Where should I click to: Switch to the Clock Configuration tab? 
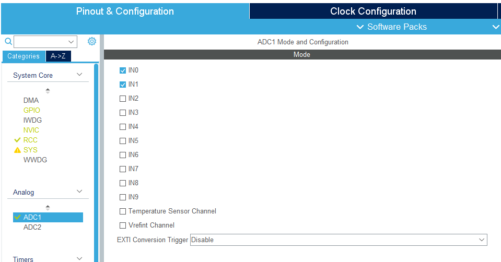point(373,11)
